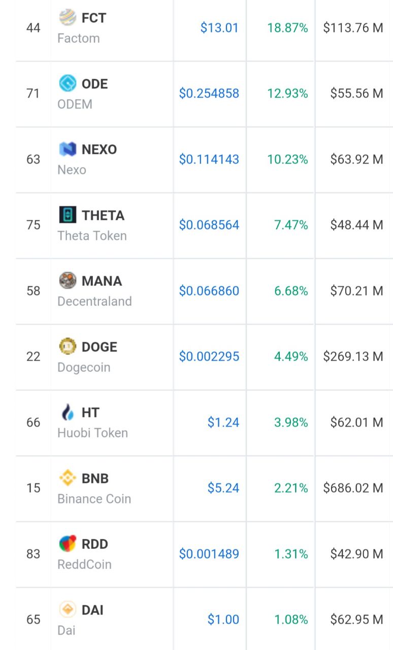Tap the Nexo logo icon
Screen dimensions: 393x650
(x=68, y=149)
